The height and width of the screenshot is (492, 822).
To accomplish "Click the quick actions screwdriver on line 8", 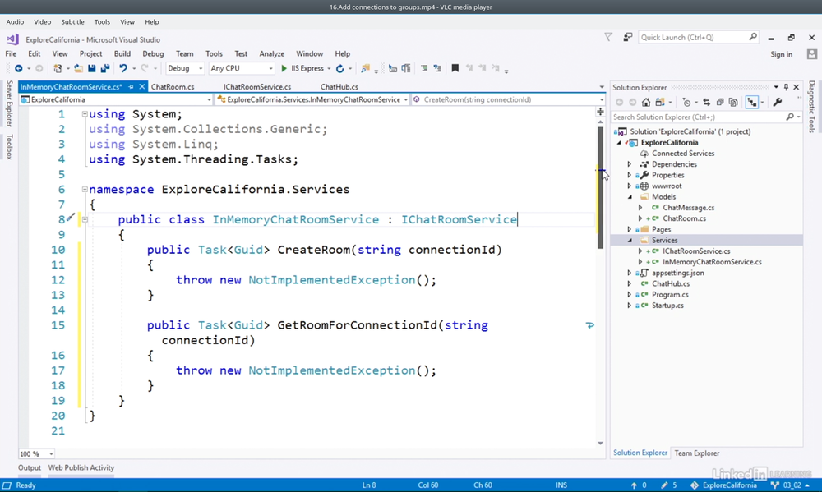I will [71, 216].
